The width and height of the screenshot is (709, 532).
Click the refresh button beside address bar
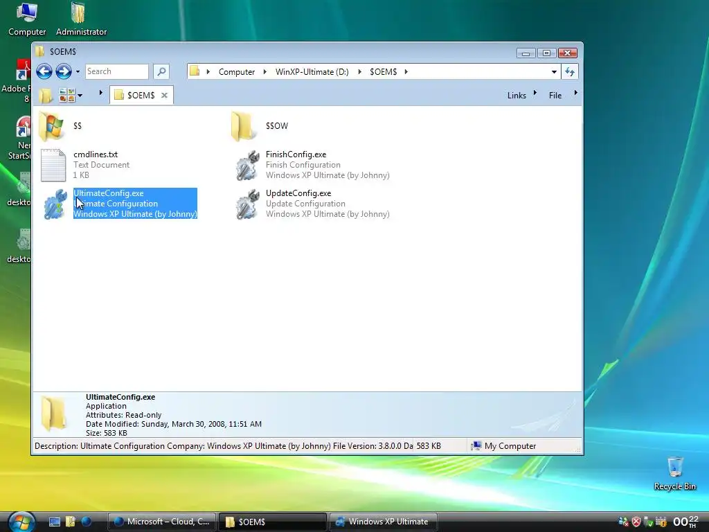click(x=570, y=71)
